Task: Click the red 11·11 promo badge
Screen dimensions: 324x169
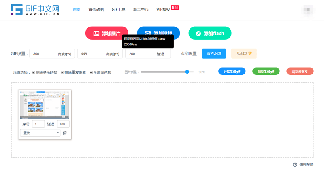Action: [x=175, y=8]
